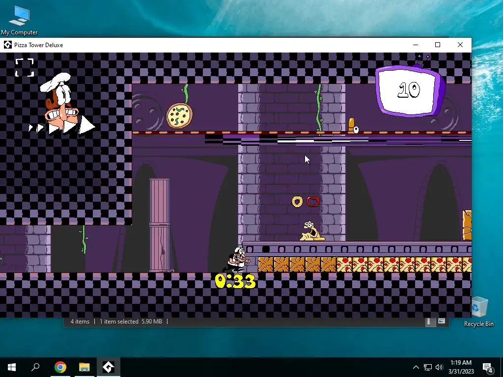Screen dimensions: 503x377
Task: Close the Pizza Tower Deluxe window
Action: click(x=460, y=45)
